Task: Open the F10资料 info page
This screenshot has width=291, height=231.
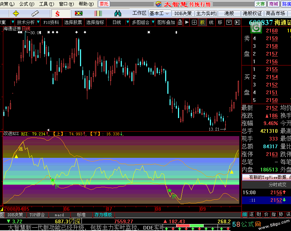Action: click(x=51, y=22)
